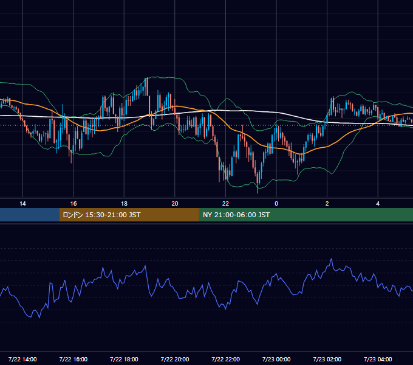The width and height of the screenshot is (413, 365).
Task: Click the 7/23 04:00 label on indicator axis
Action: coord(378,359)
